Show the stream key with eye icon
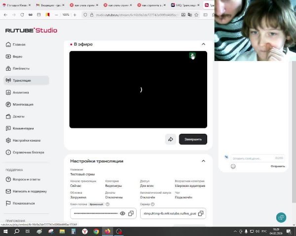The width and height of the screenshot is (296, 236). tap(122, 213)
